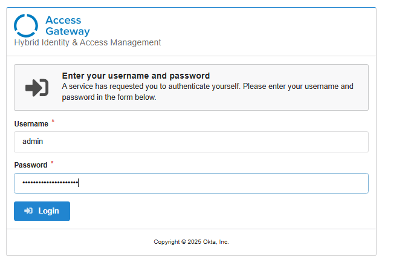Image resolution: width=405 pixels, height=268 pixels.
Task: Focus the Username input field
Action: pyautogui.click(x=191, y=142)
